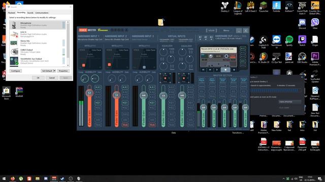Open Left 4 Dead 2 shortcut
Image resolution: width=325 pixels, height=182 pixels.
click(x=250, y=7)
